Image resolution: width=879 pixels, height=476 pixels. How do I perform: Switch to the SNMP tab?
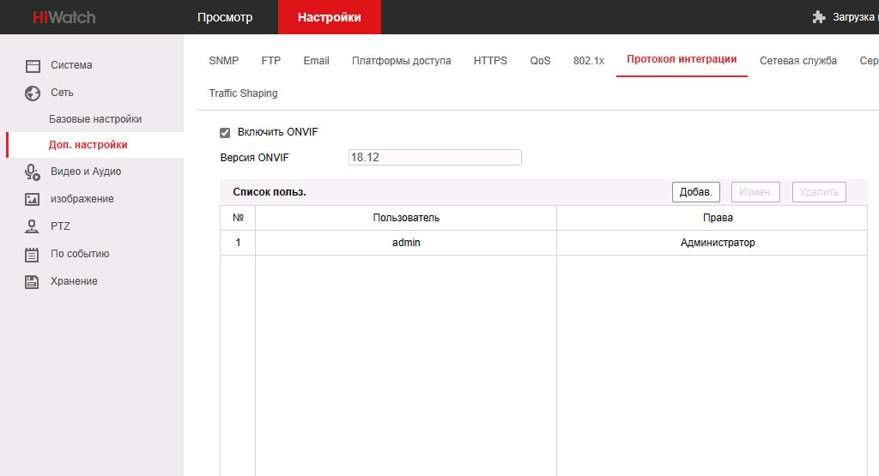click(x=224, y=61)
